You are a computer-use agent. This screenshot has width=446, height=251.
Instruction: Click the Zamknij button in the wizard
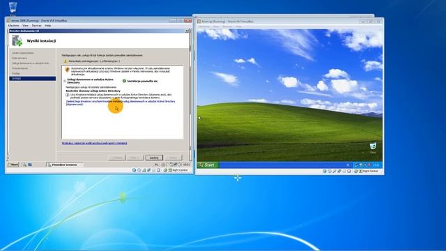(x=154, y=158)
